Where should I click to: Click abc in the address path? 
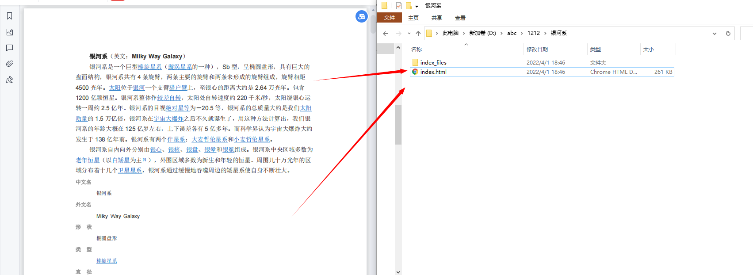click(x=512, y=33)
